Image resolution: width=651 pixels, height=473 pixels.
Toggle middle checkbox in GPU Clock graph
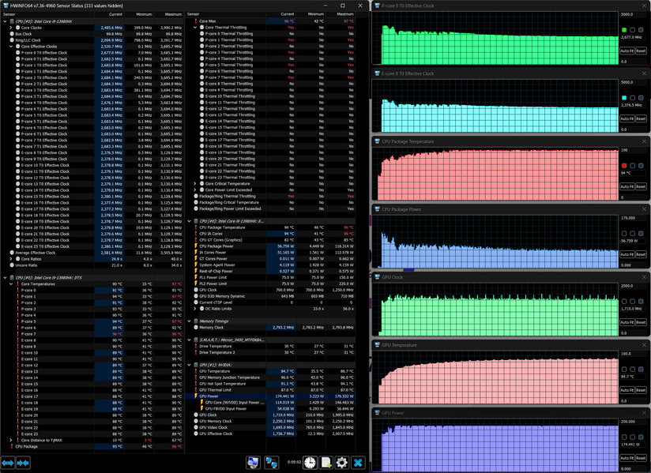[x=632, y=302]
